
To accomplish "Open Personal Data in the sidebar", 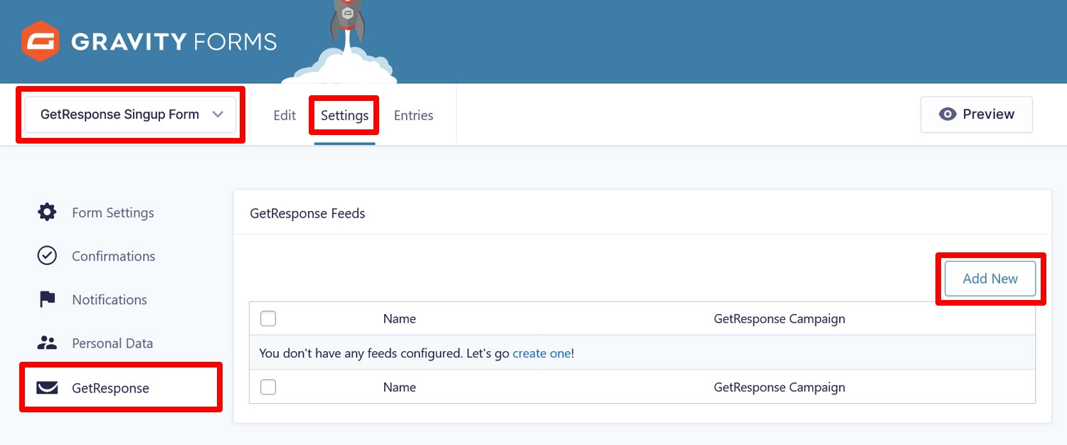I will tap(112, 343).
